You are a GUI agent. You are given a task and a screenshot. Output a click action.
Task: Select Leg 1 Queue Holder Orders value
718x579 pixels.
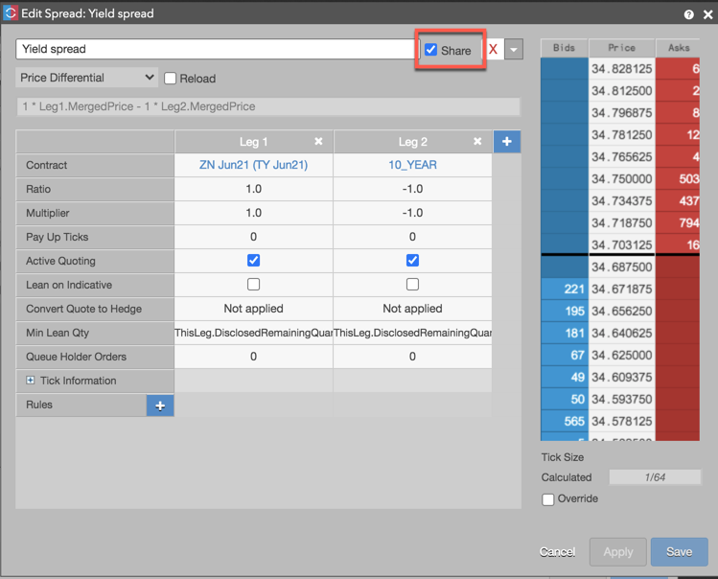tap(253, 357)
